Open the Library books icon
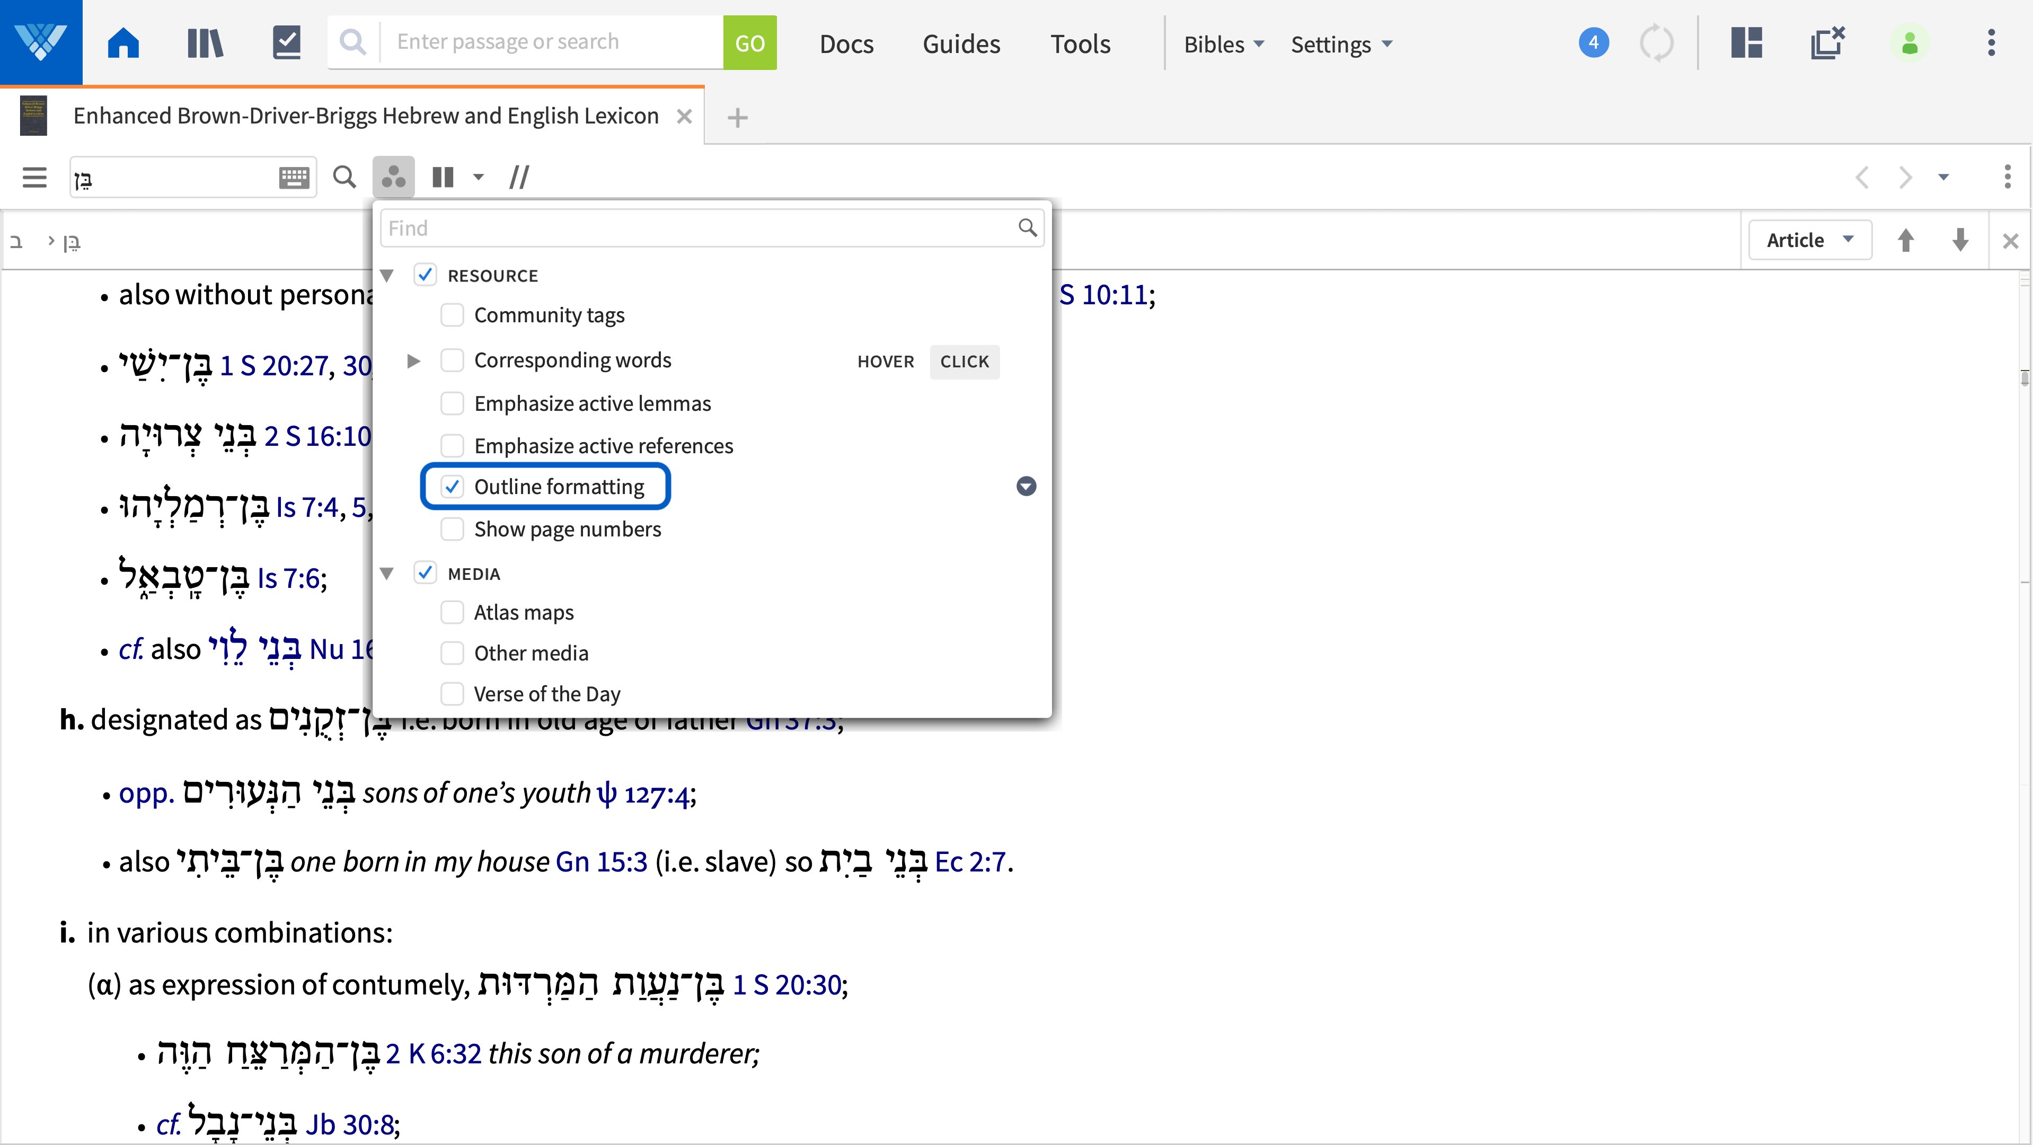 (x=205, y=42)
